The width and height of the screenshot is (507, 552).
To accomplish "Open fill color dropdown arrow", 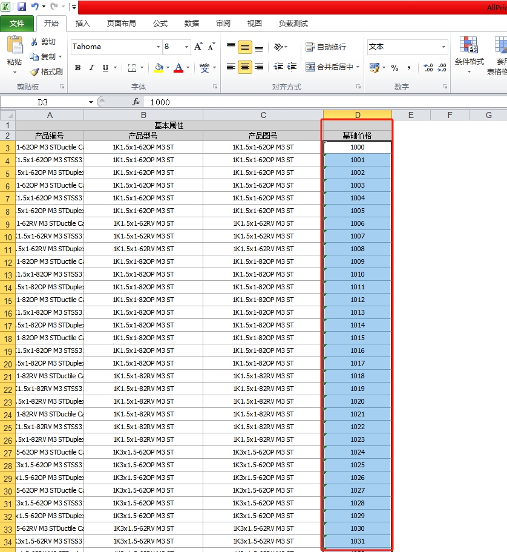I will point(168,68).
